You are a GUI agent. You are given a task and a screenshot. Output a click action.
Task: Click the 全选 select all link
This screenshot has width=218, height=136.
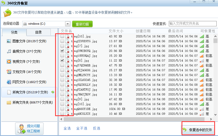(x=67, y=128)
